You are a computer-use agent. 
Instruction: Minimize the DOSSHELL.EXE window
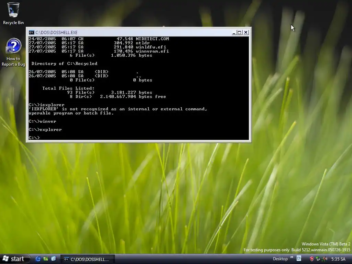tap(234, 33)
